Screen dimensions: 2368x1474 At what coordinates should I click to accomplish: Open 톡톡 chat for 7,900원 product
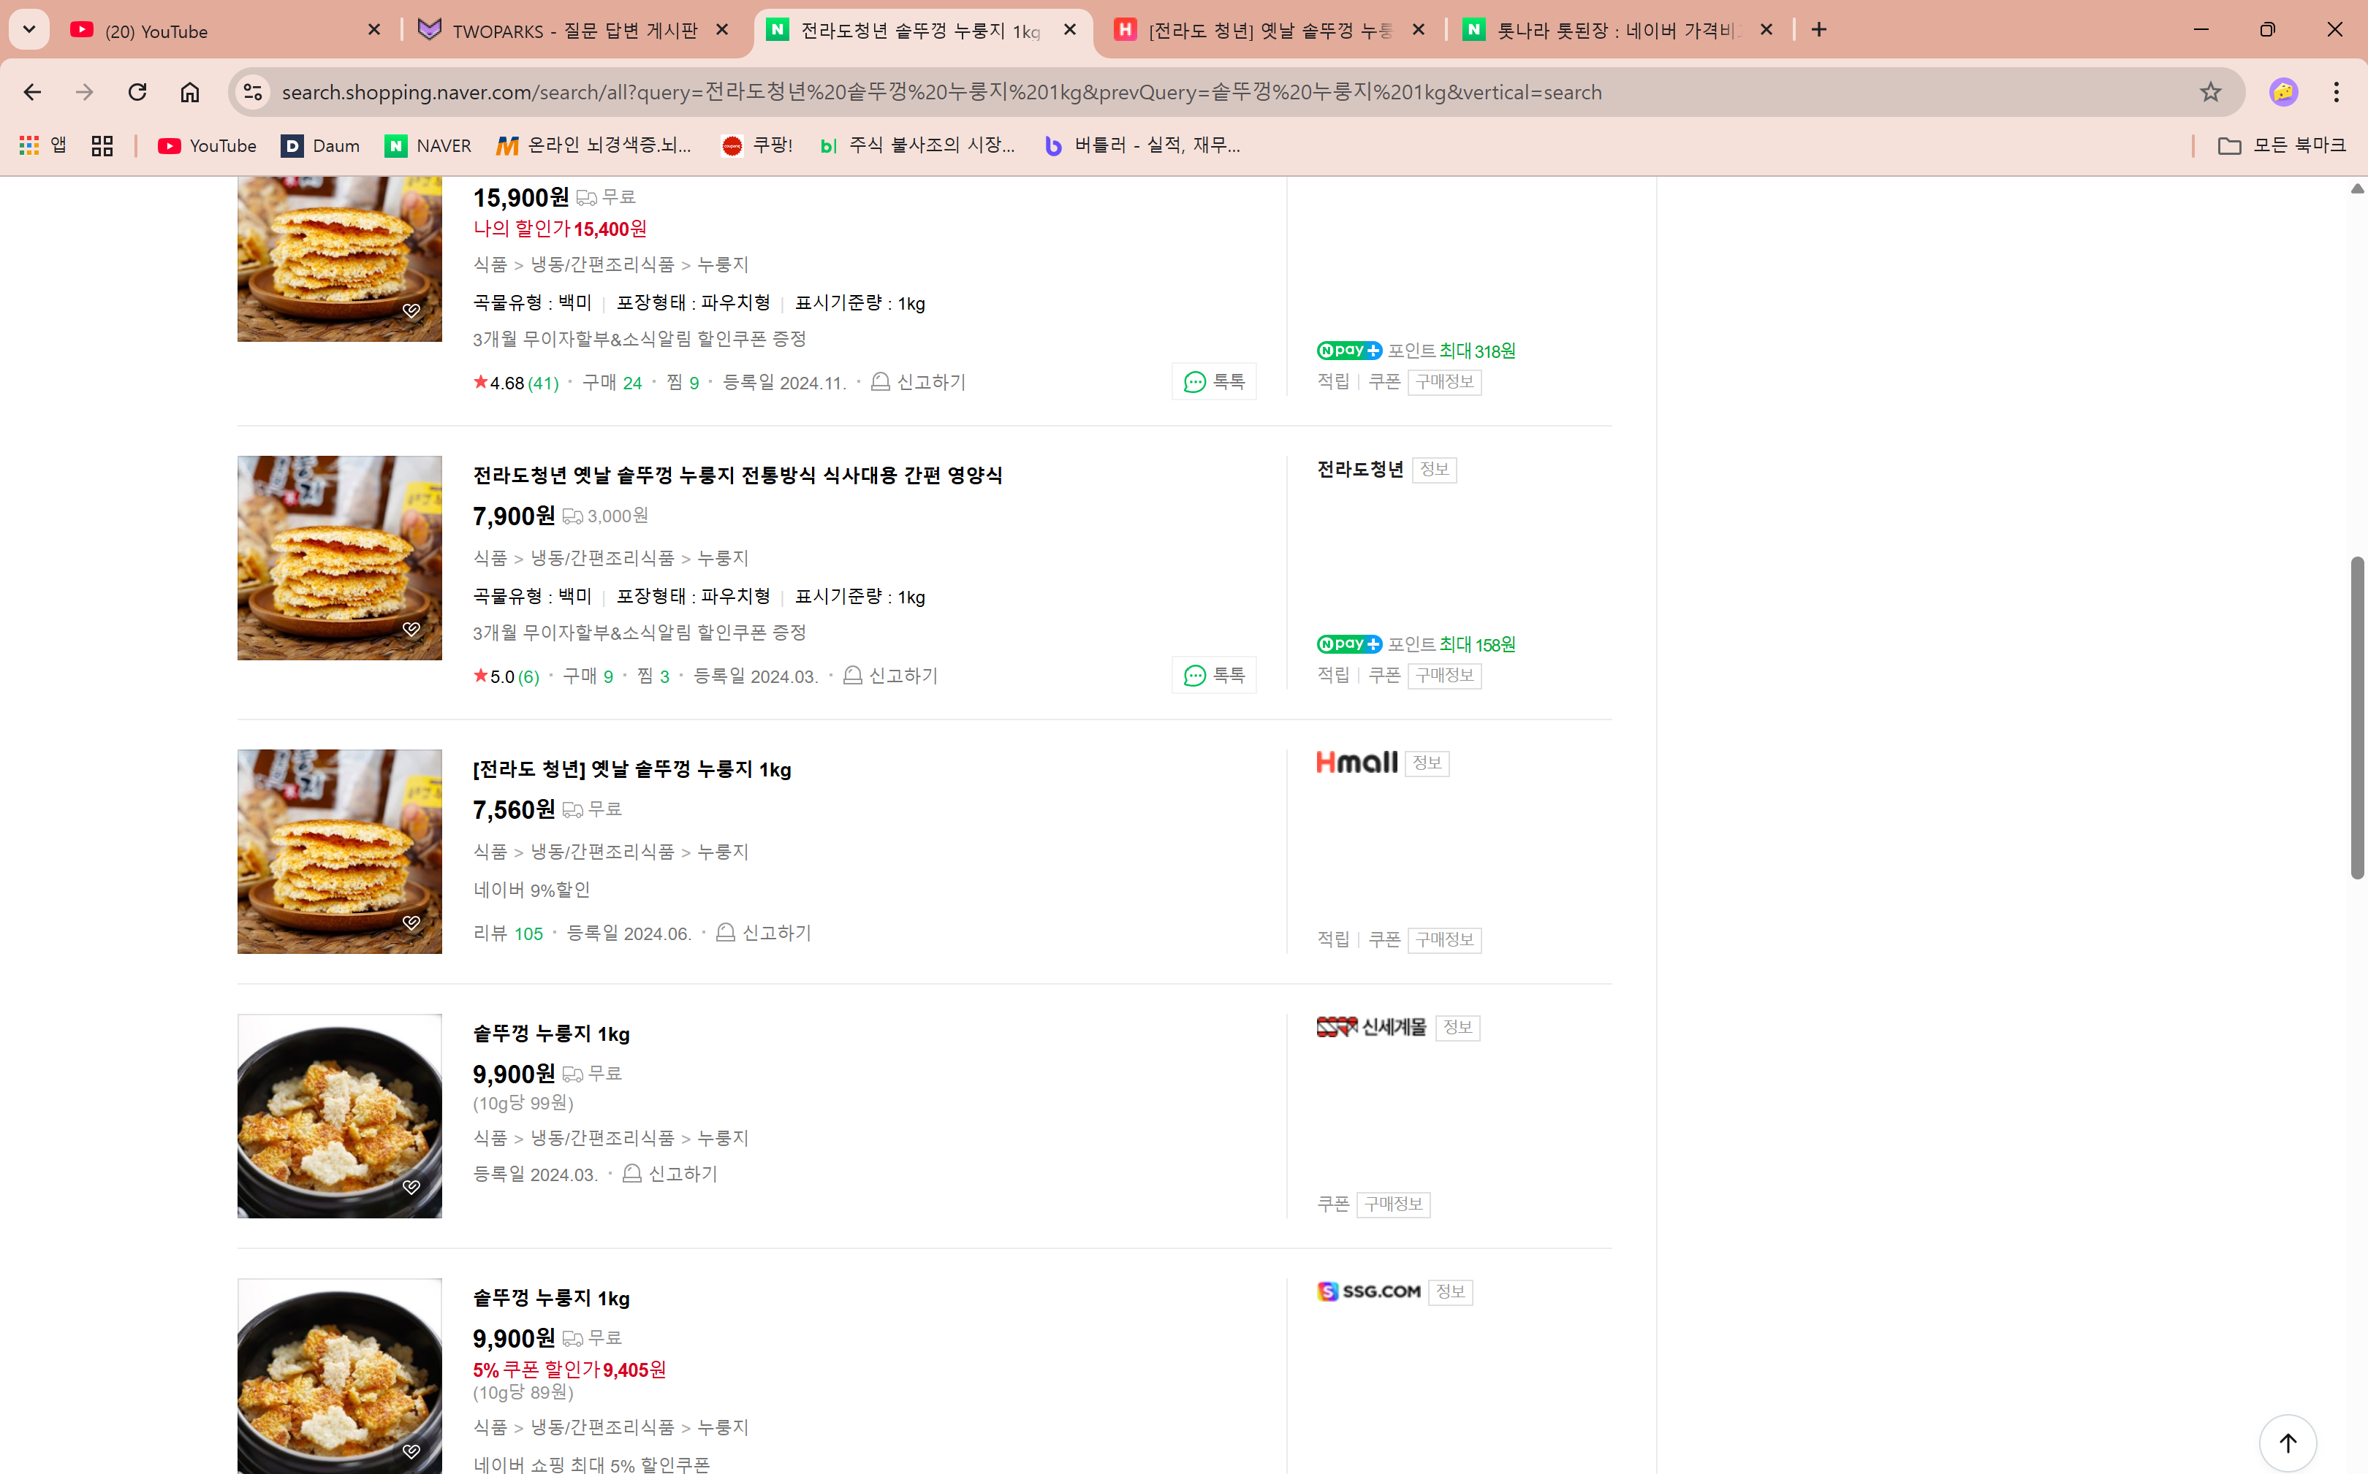pos(1214,676)
